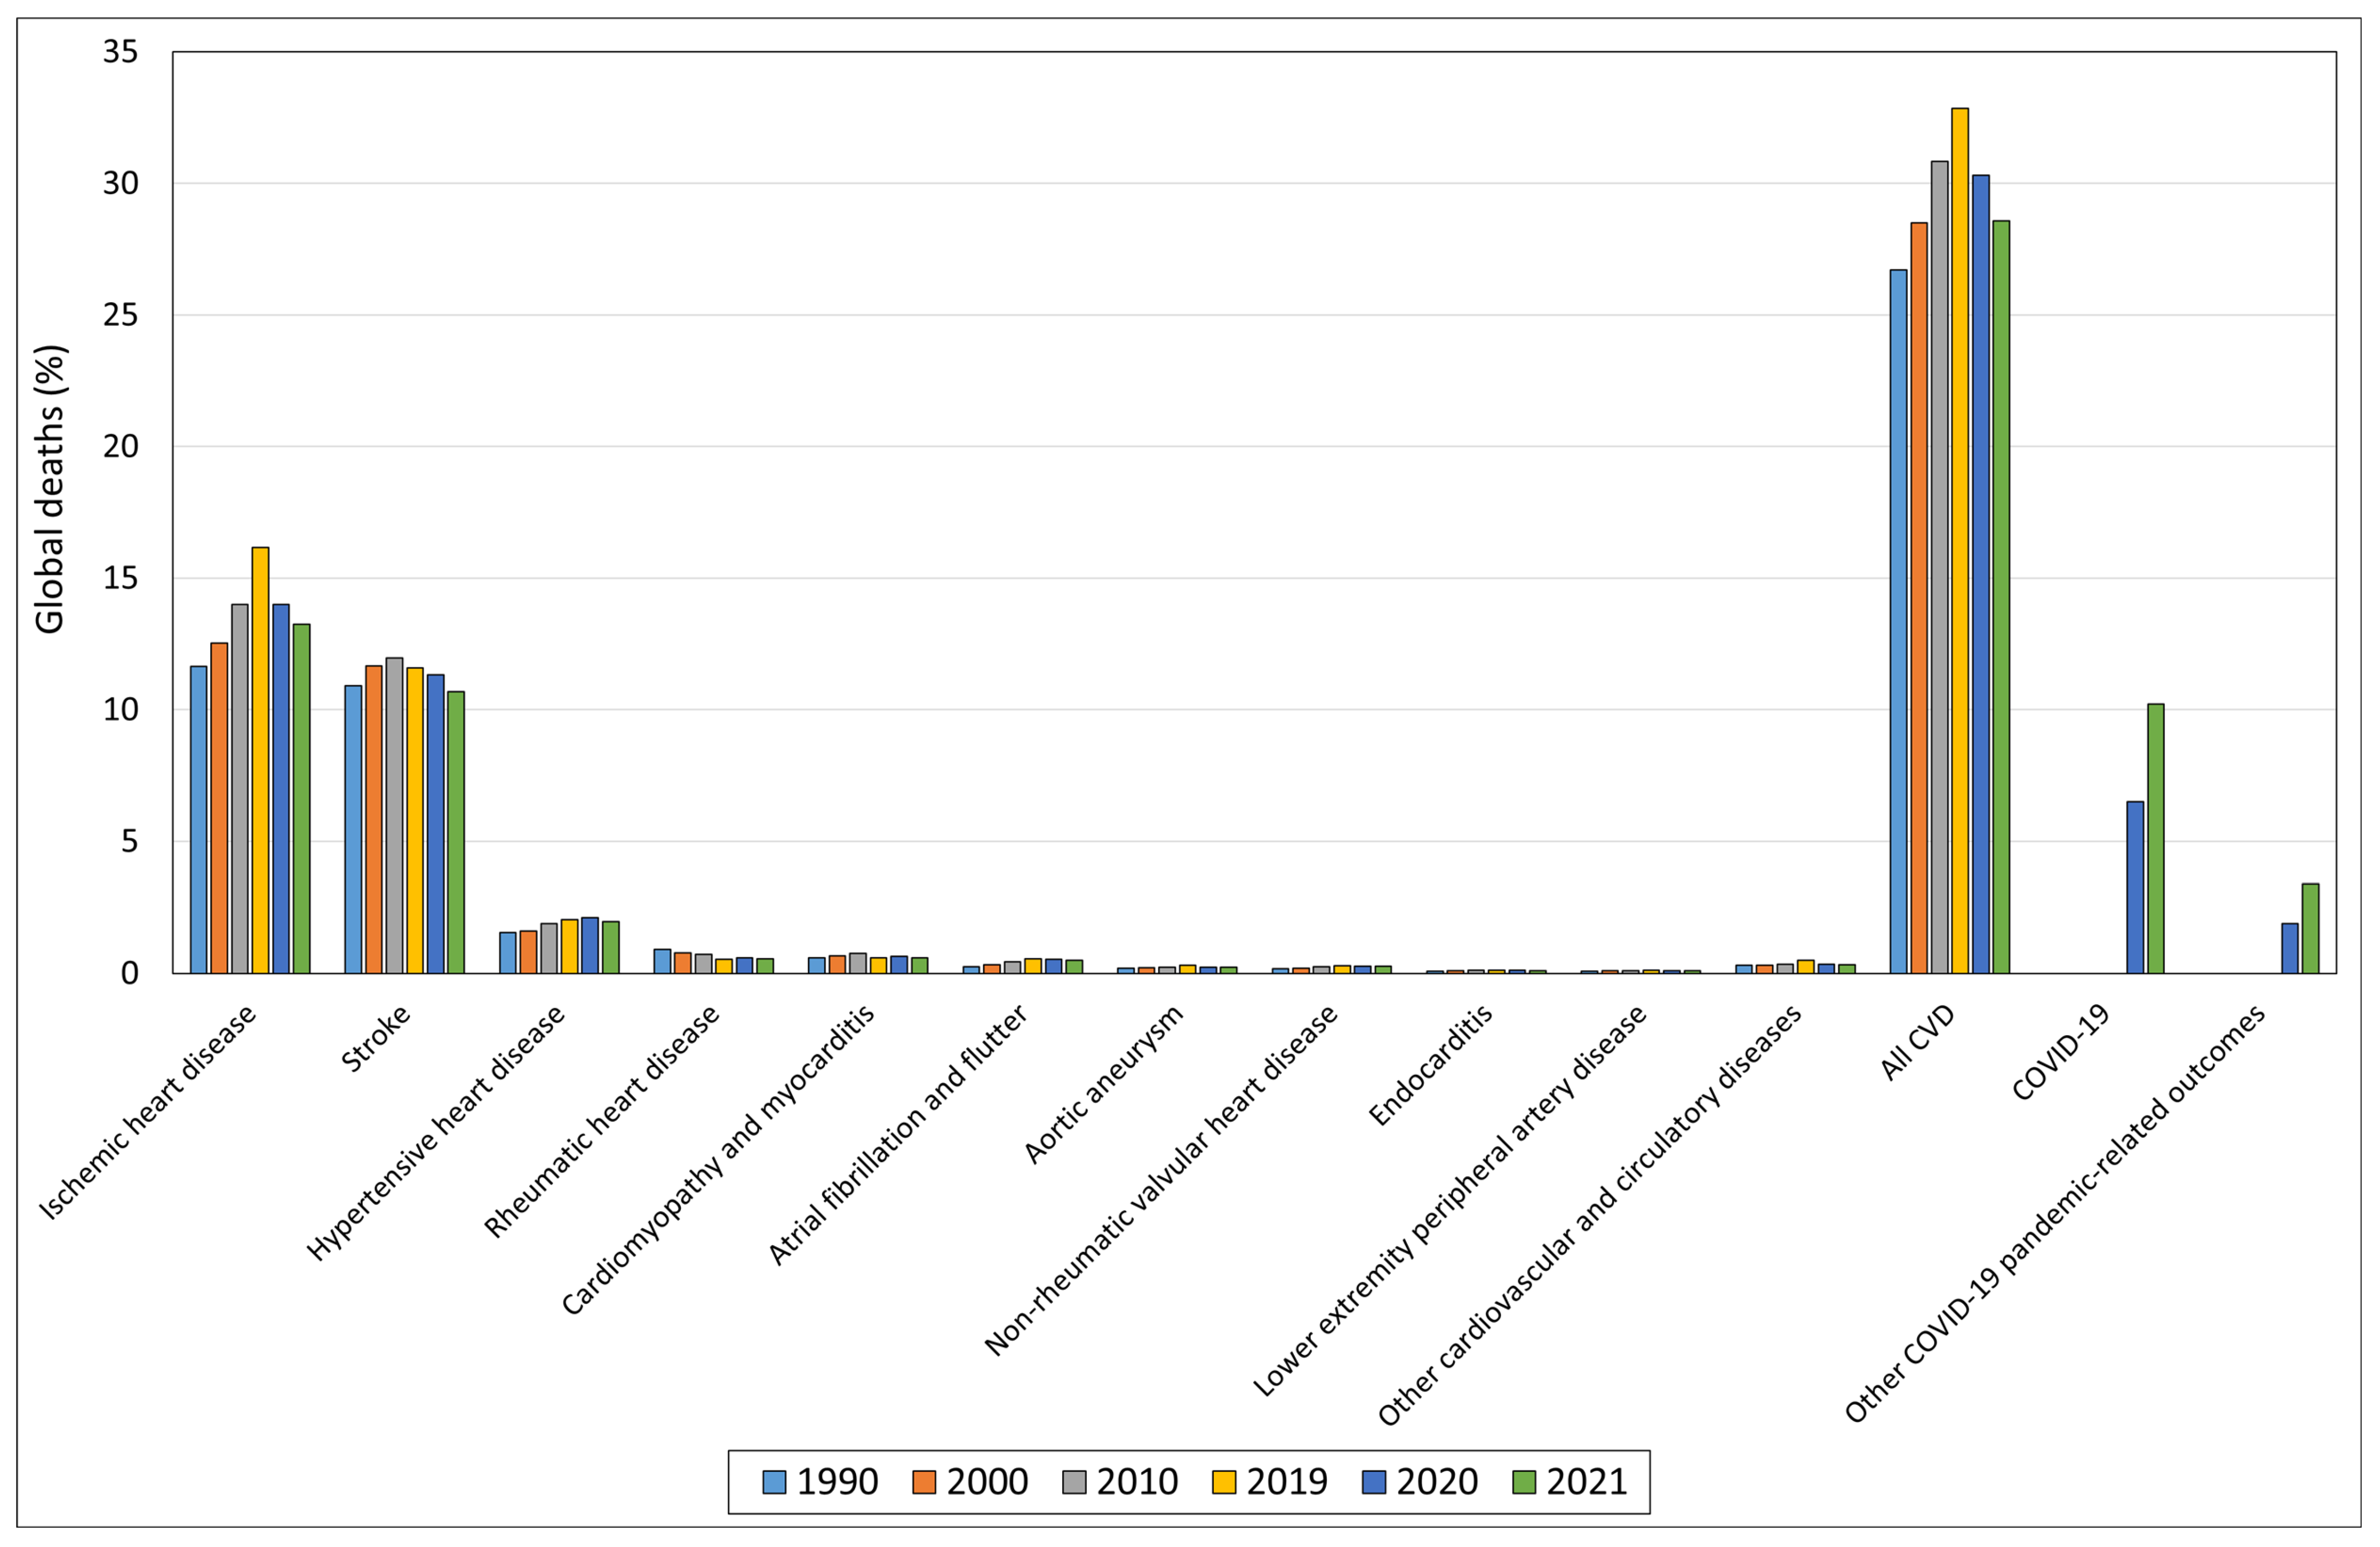
Task: Click the 2010 gray Stroke bar
Action: coord(394,815)
